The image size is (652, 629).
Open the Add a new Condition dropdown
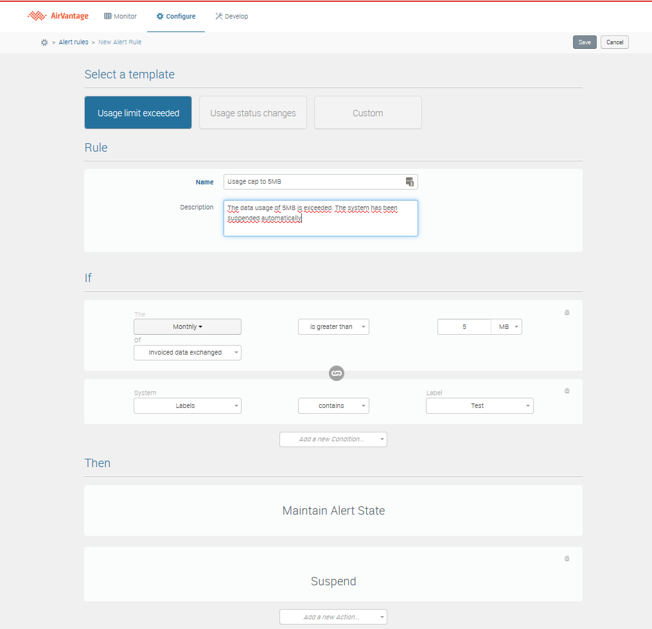coord(333,439)
